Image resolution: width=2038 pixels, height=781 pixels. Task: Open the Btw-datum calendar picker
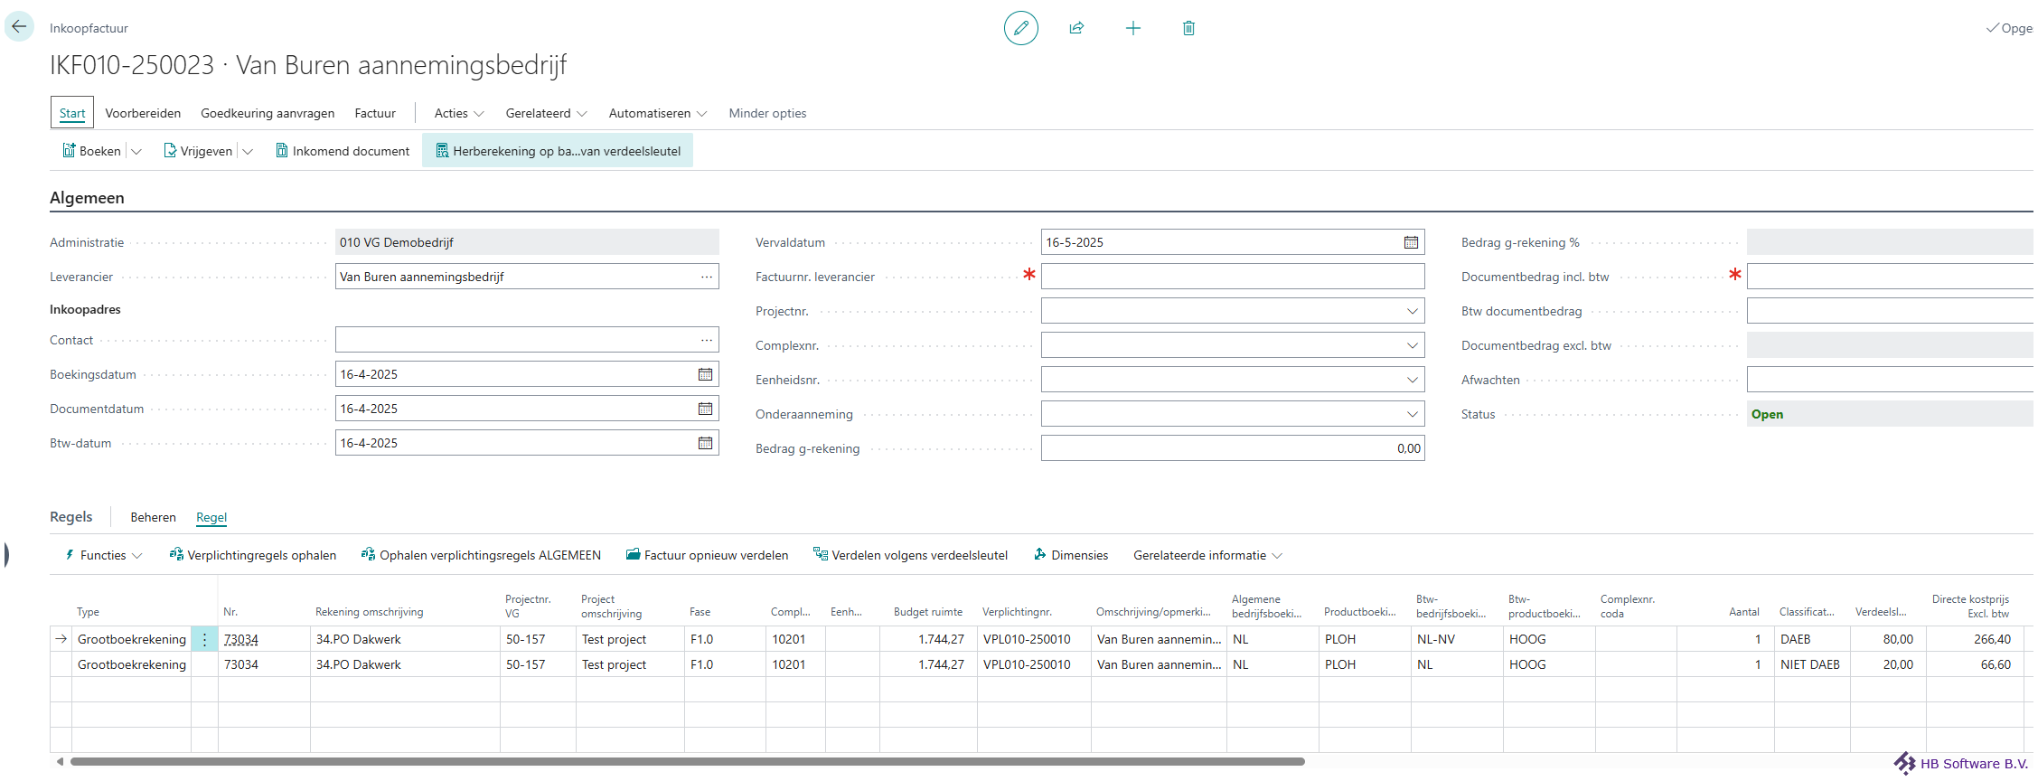(x=705, y=443)
